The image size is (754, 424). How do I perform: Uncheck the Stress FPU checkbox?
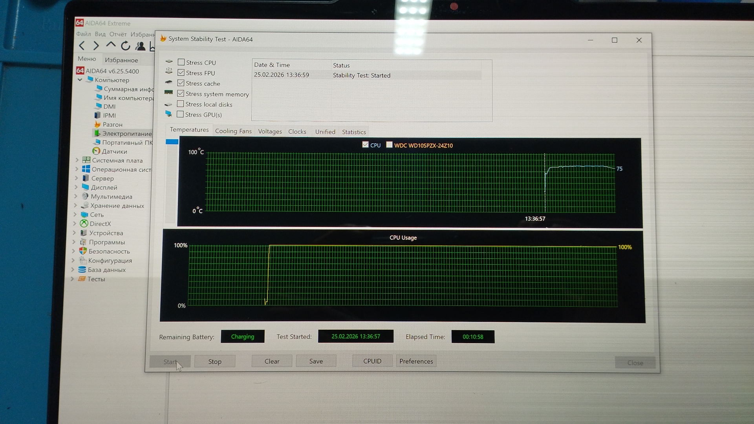coord(181,73)
